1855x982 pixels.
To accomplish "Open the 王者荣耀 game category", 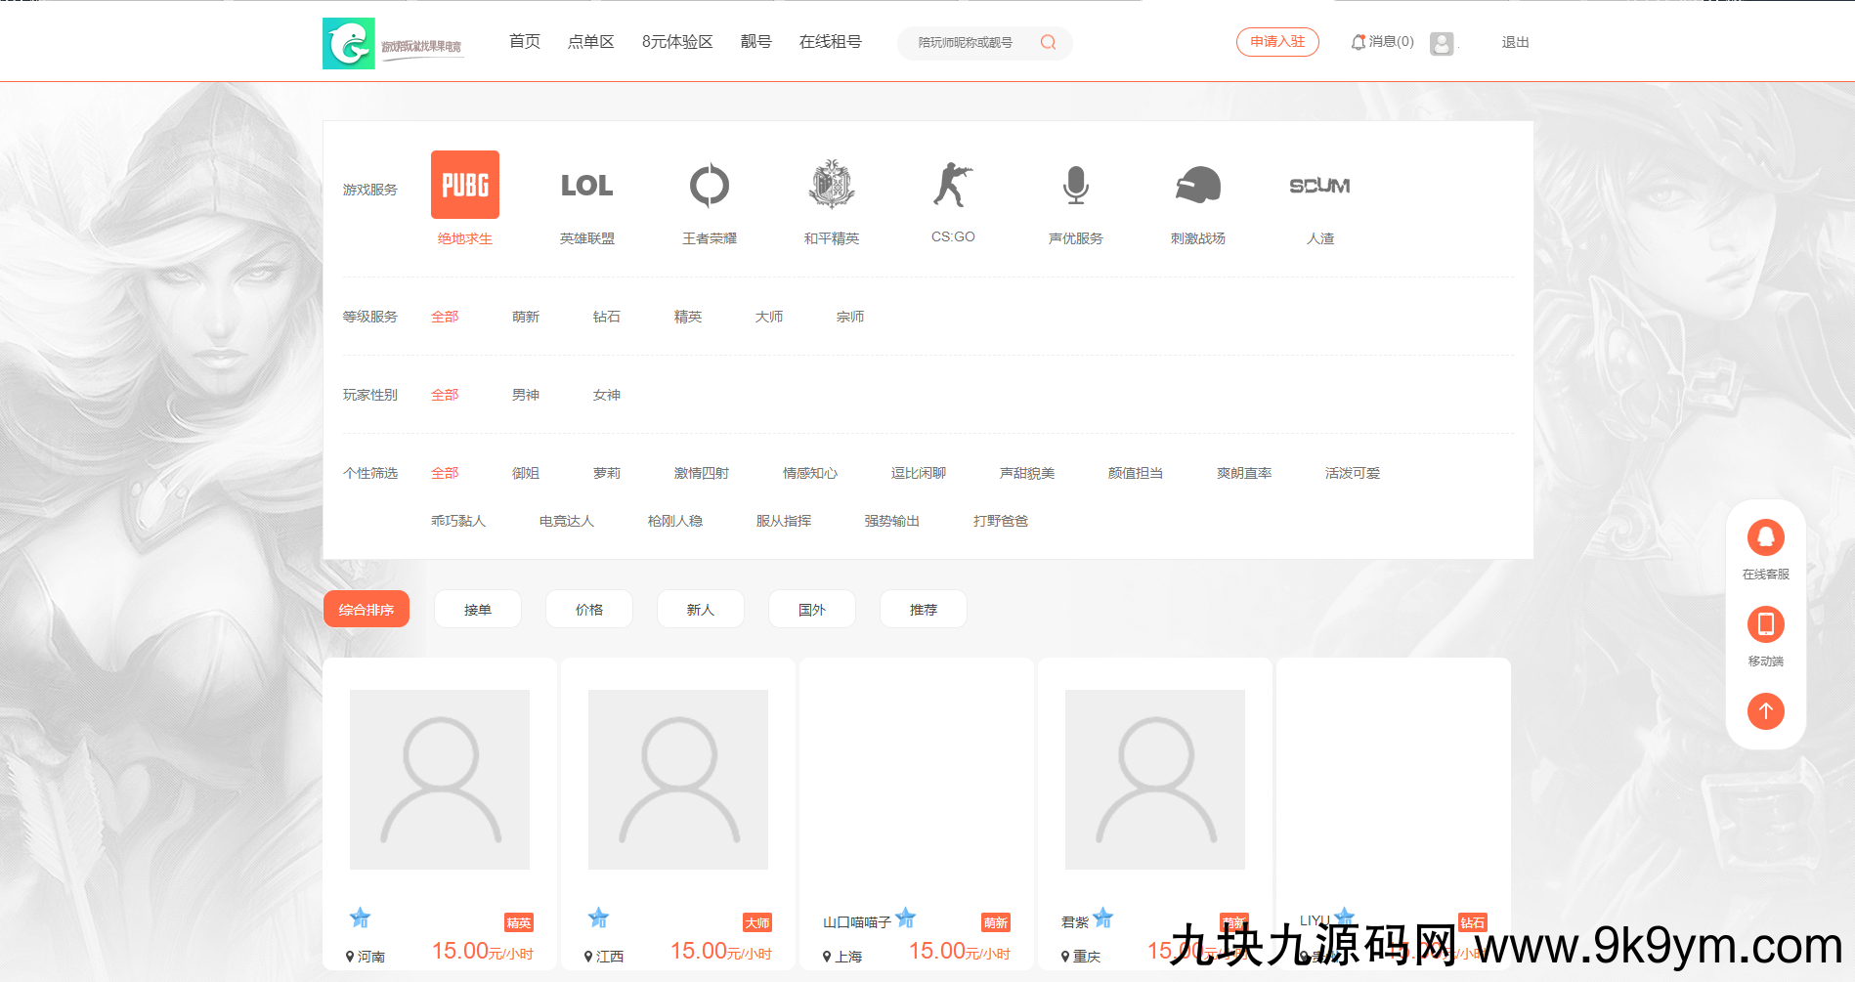I will (x=710, y=185).
